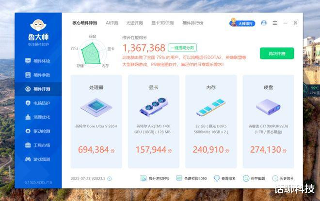Viewport: 320px width, 201px height.
Task: Click the CT1000P3PSSD8 disk text
Action: click(x=268, y=129)
